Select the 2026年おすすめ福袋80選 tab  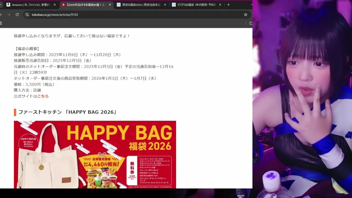86,5
